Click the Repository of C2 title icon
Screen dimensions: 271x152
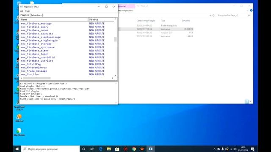point(22,7)
